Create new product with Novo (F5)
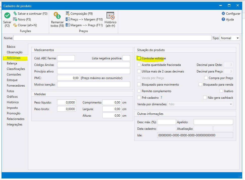The height and width of the screenshot is (180, 245). 15,19
